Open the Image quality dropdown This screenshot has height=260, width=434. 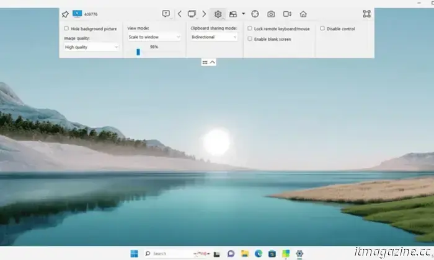pos(92,47)
